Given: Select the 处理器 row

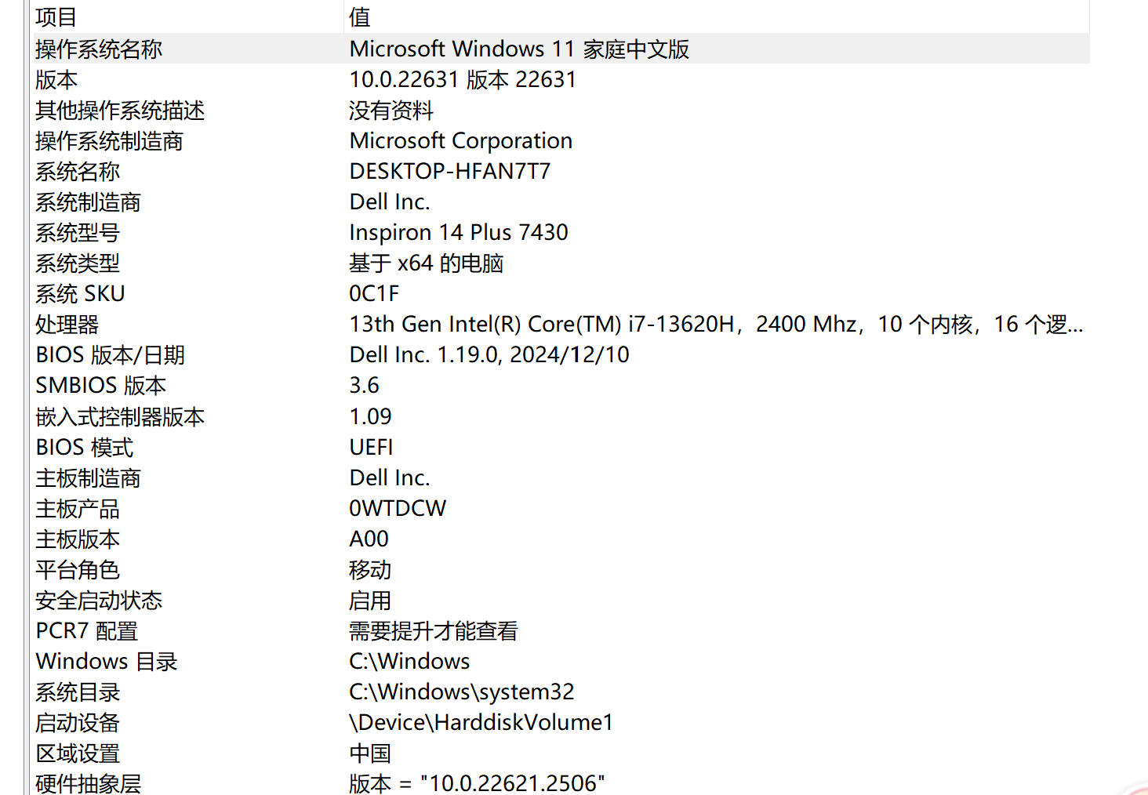Looking at the screenshot, I should click(67, 325).
